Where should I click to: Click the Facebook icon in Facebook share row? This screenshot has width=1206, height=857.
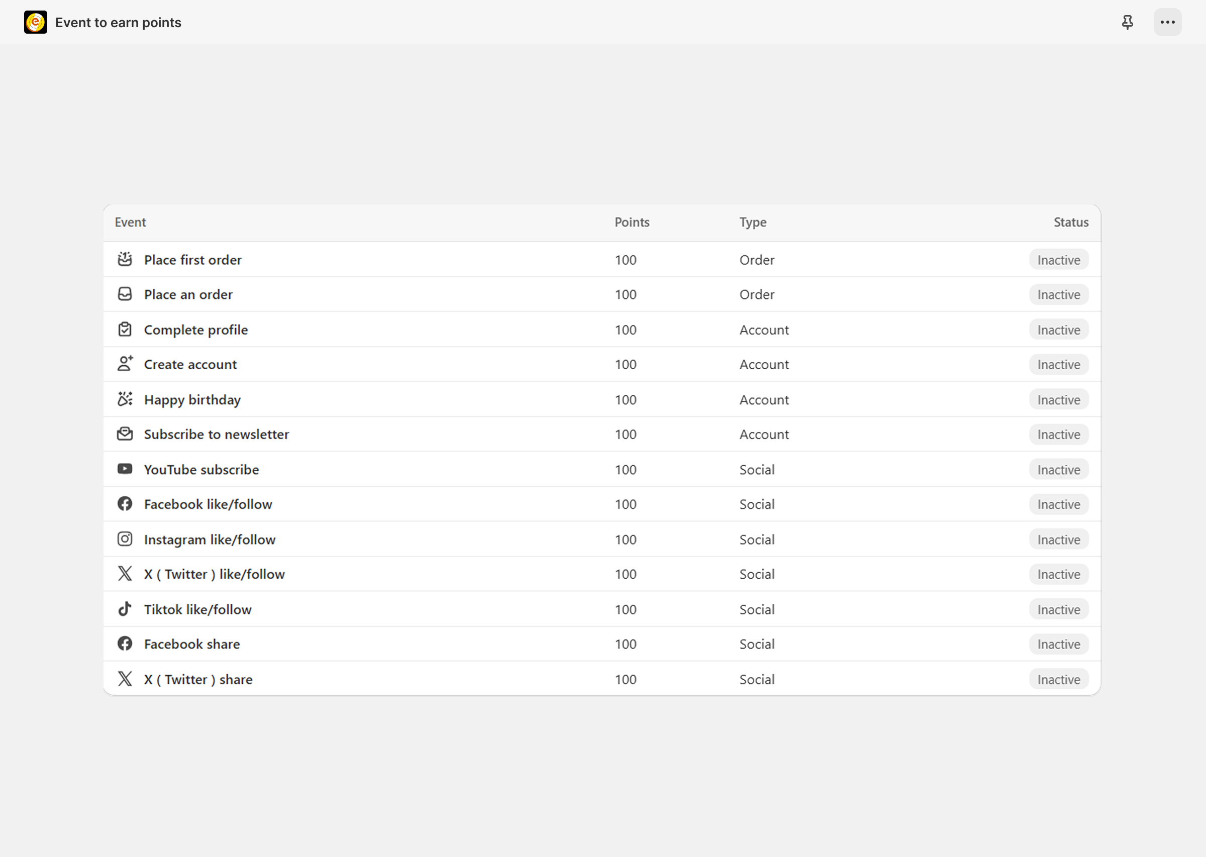[125, 644]
